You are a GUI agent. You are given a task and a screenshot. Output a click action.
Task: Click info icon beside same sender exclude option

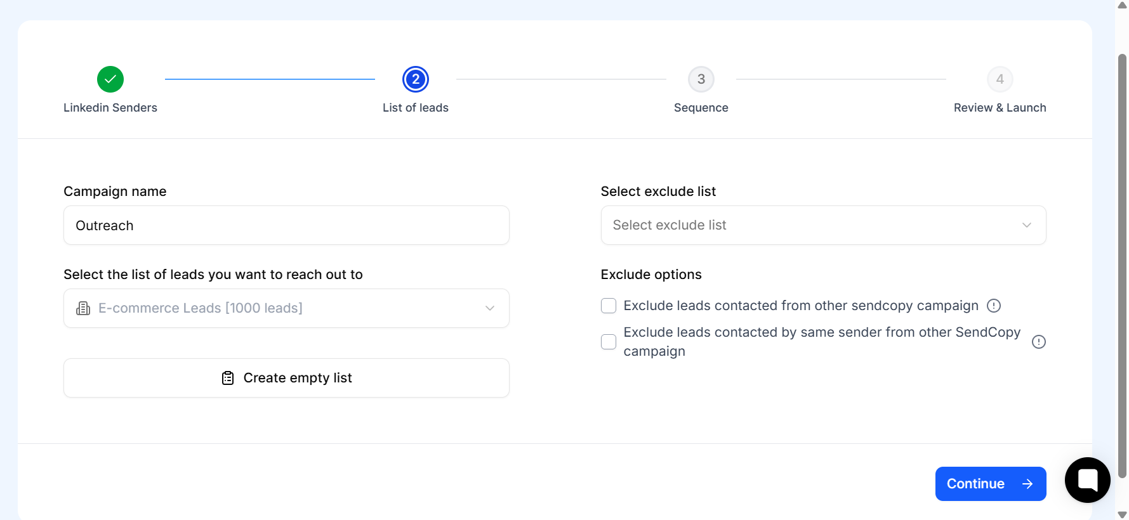(x=1039, y=342)
